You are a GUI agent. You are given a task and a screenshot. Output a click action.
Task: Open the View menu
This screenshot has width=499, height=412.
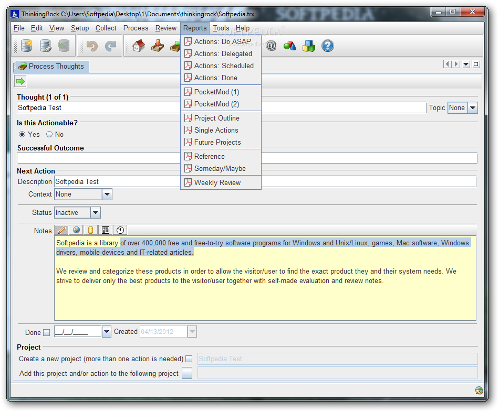[x=57, y=28]
